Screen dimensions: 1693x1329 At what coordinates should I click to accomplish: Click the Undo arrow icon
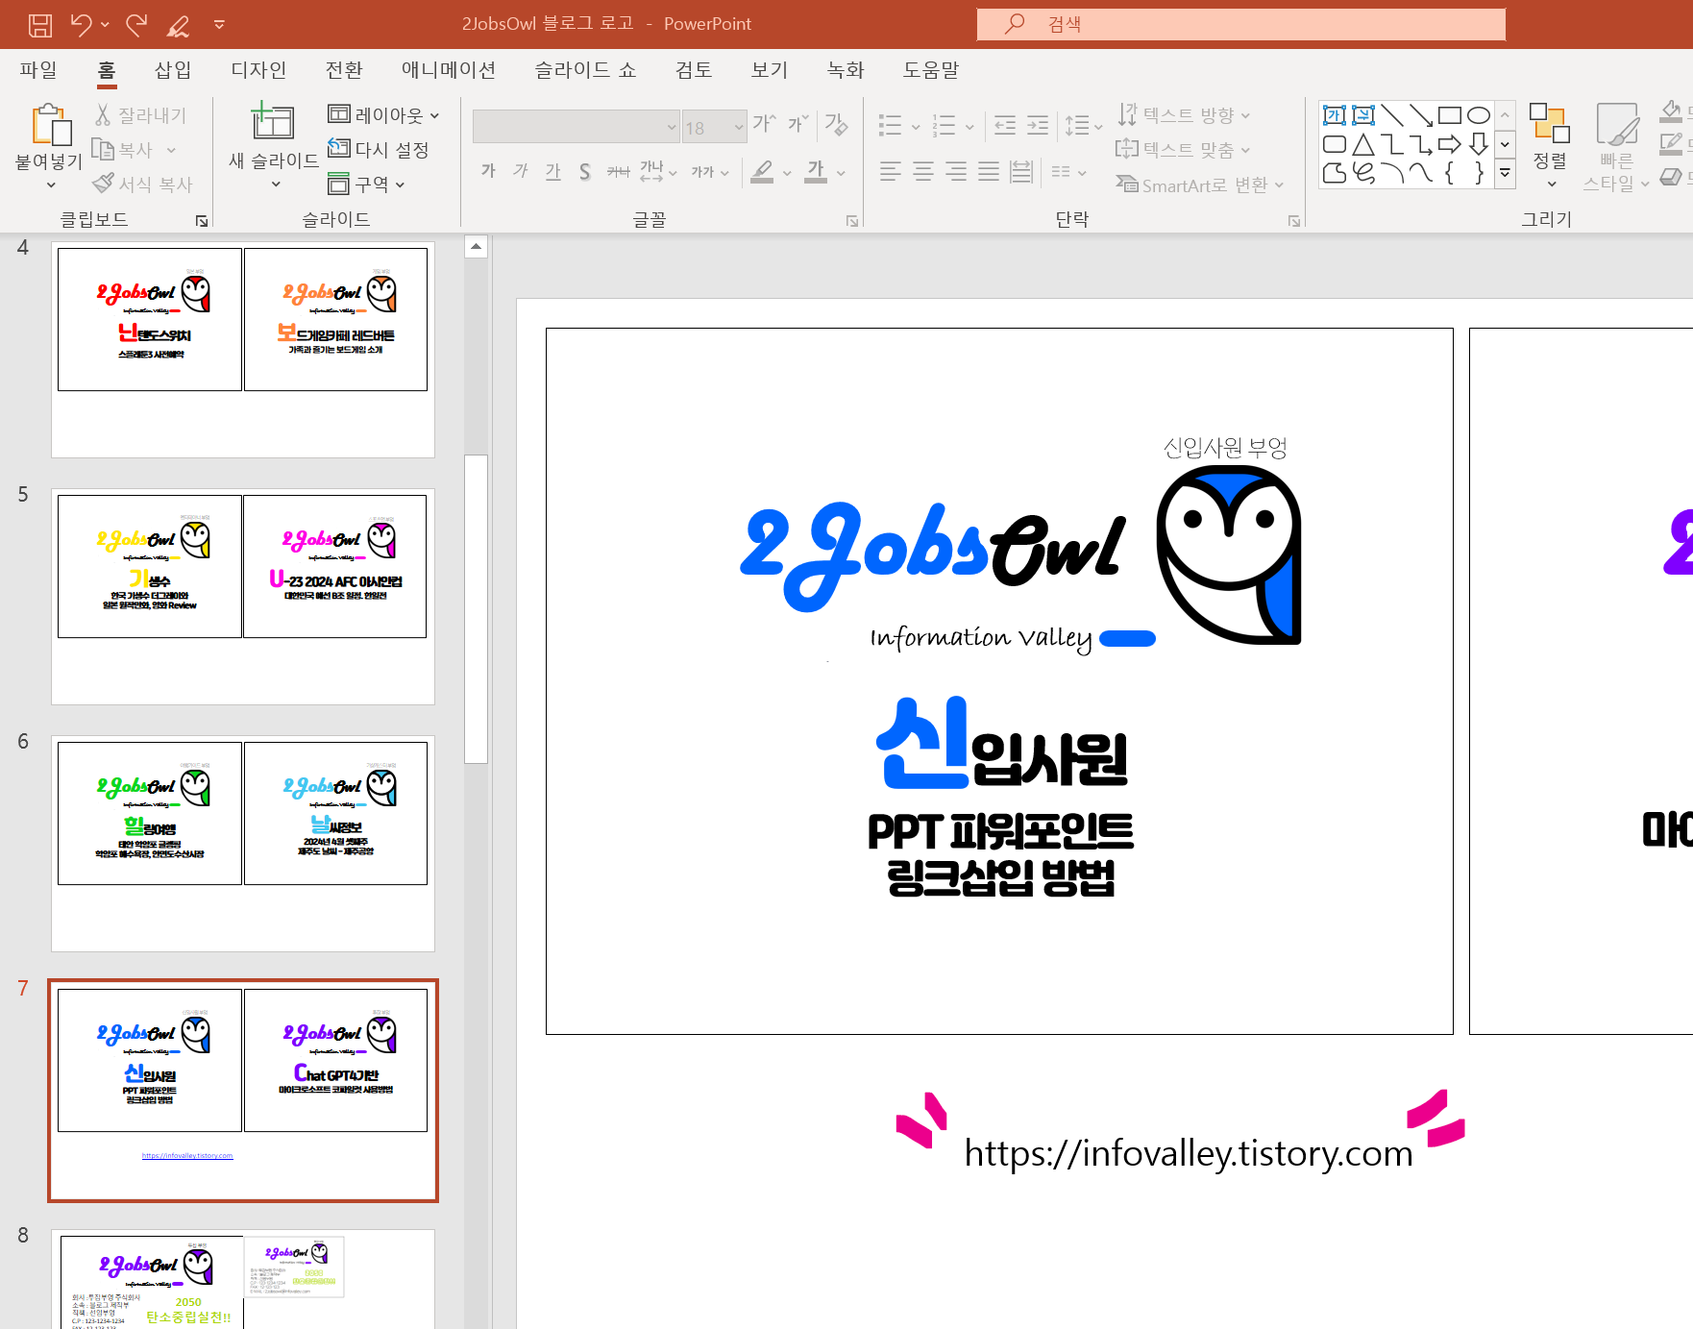click(82, 25)
